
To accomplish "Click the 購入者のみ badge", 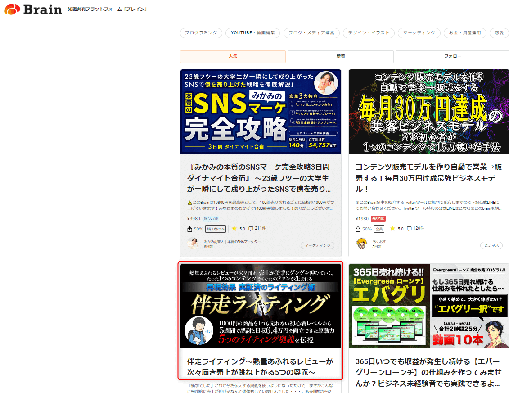I will pyautogui.click(x=216, y=229).
